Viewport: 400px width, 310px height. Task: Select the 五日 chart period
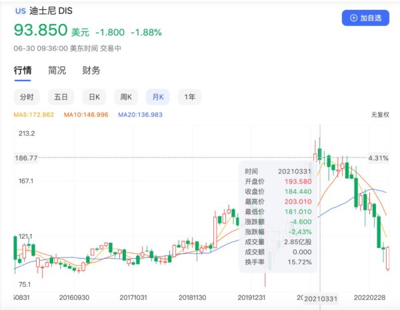61,97
